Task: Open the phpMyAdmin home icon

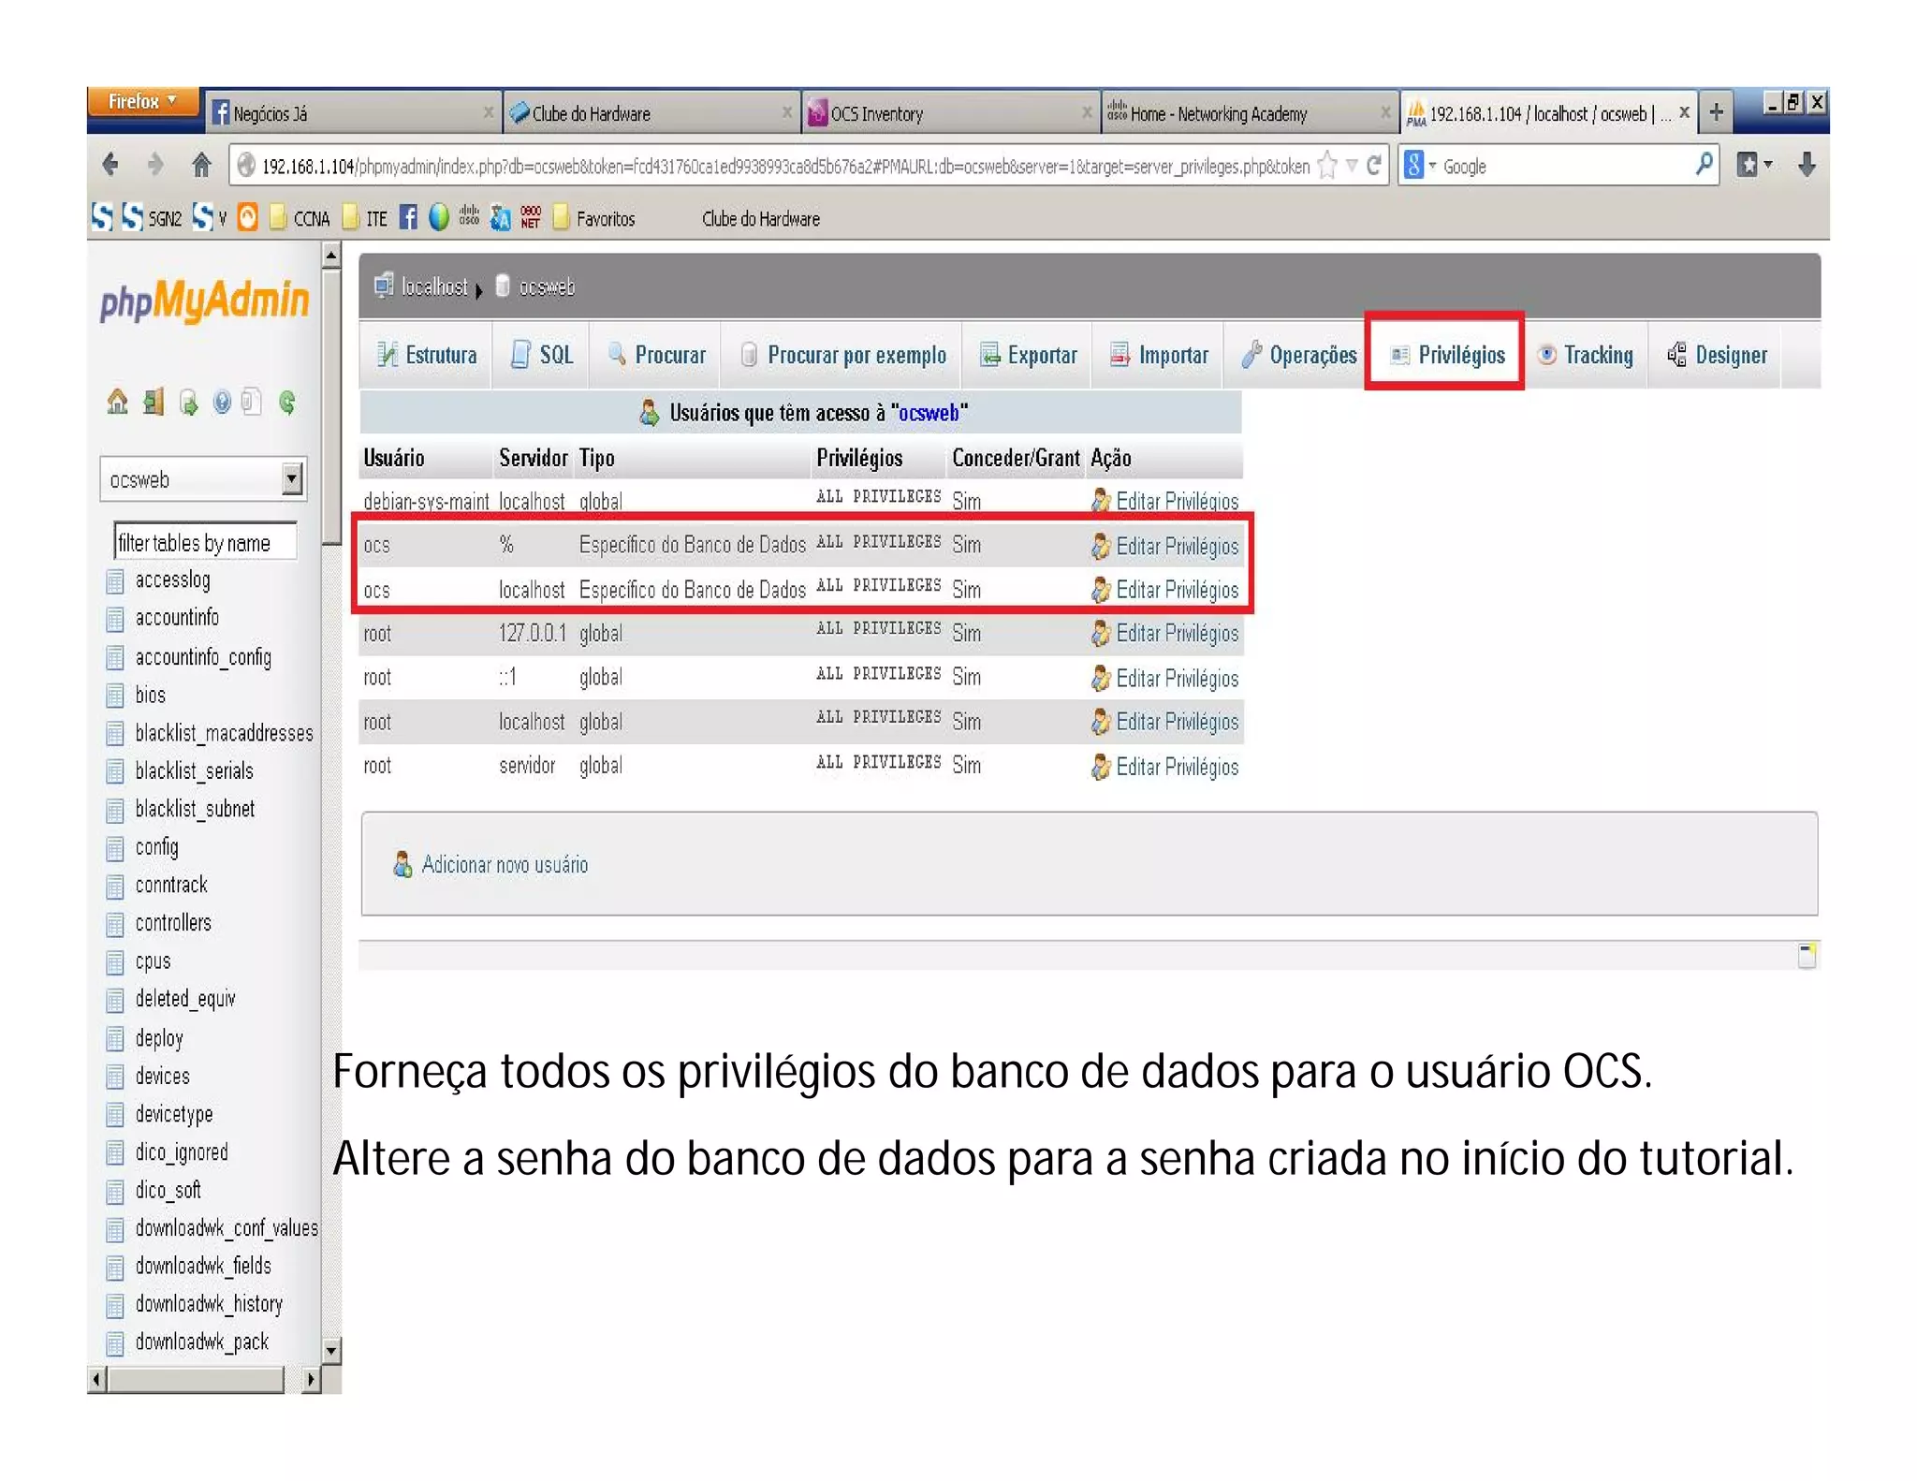Action: (117, 402)
